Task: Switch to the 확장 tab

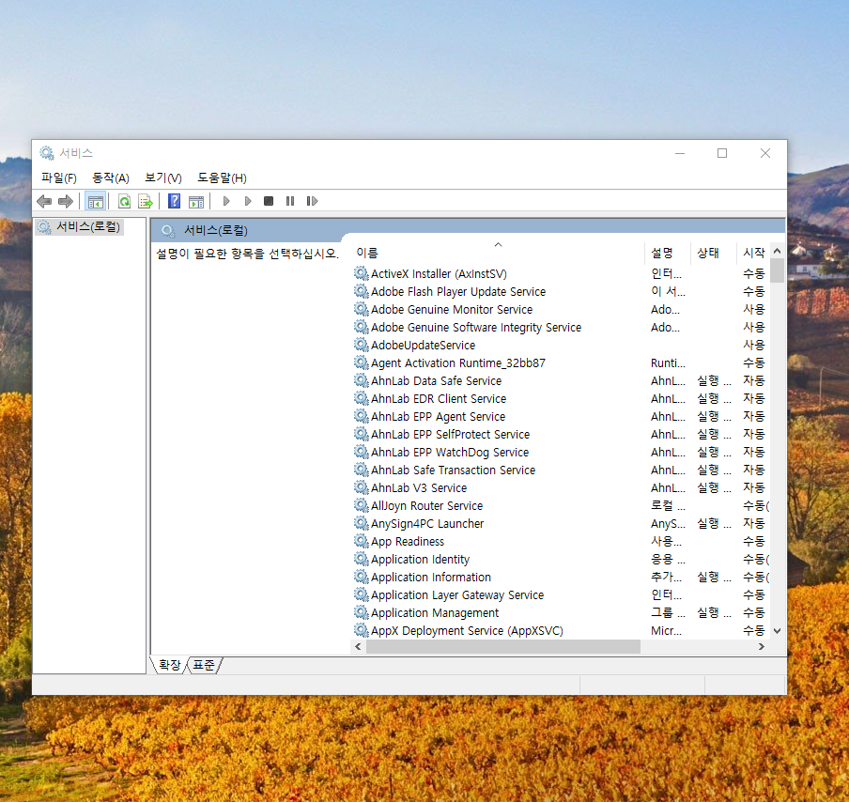Action: click(169, 665)
